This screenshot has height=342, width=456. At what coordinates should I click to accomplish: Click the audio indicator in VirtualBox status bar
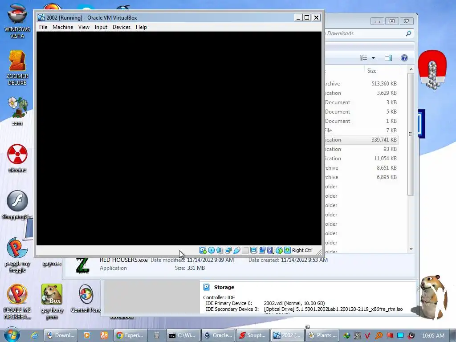point(220,250)
